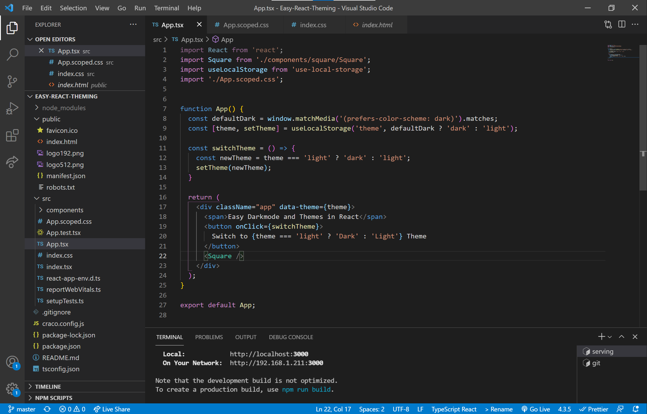Open the new terminal launch profile dropdown
The height and width of the screenshot is (414, 647).
[x=610, y=337]
